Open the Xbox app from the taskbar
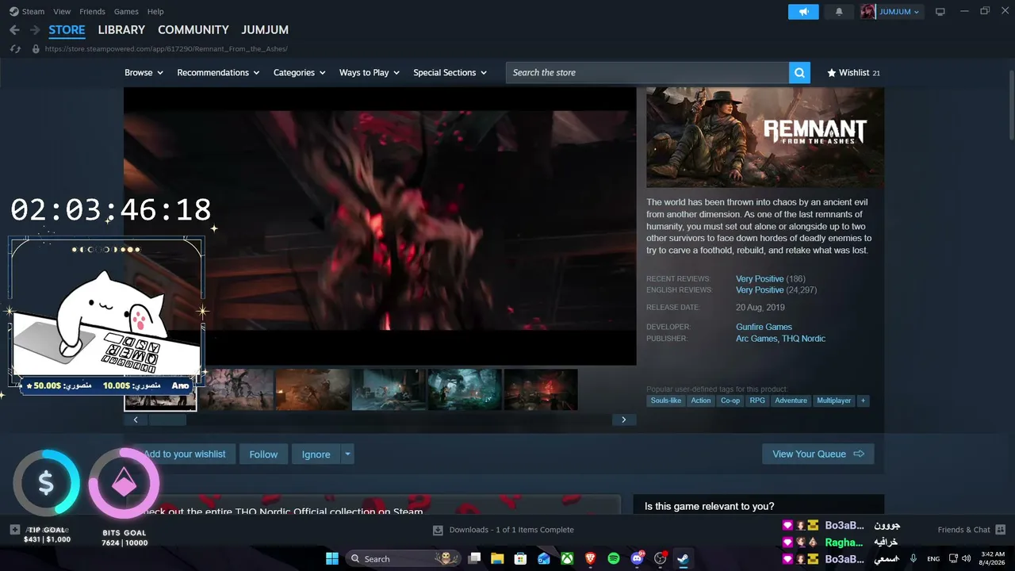The image size is (1015, 571). coord(567,559)
